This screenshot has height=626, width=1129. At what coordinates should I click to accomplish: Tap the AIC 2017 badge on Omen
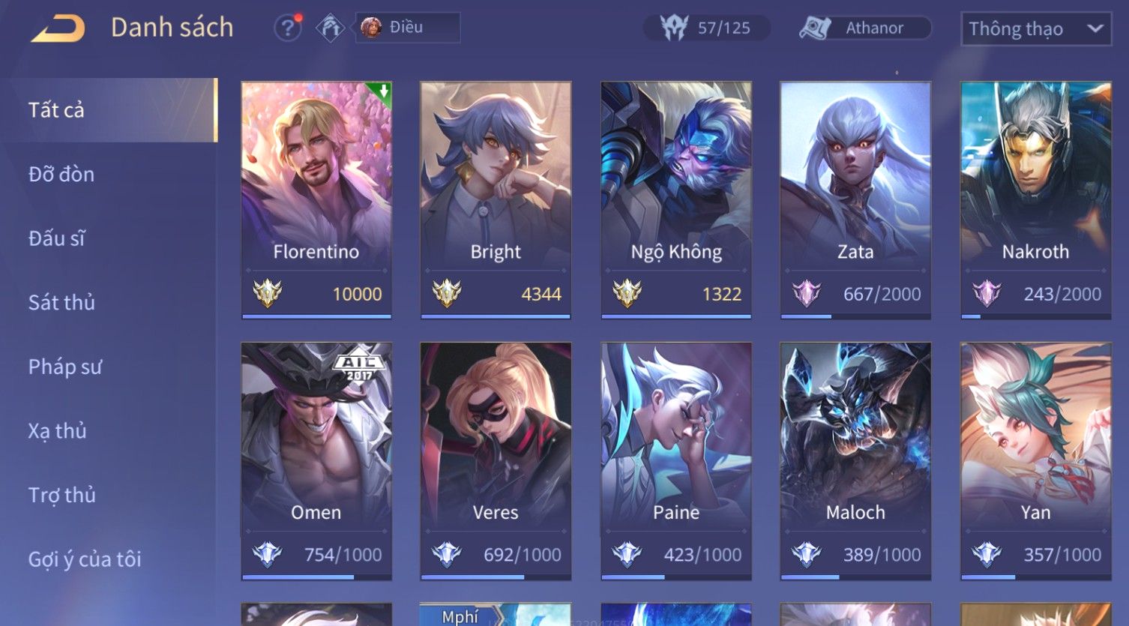358,367
